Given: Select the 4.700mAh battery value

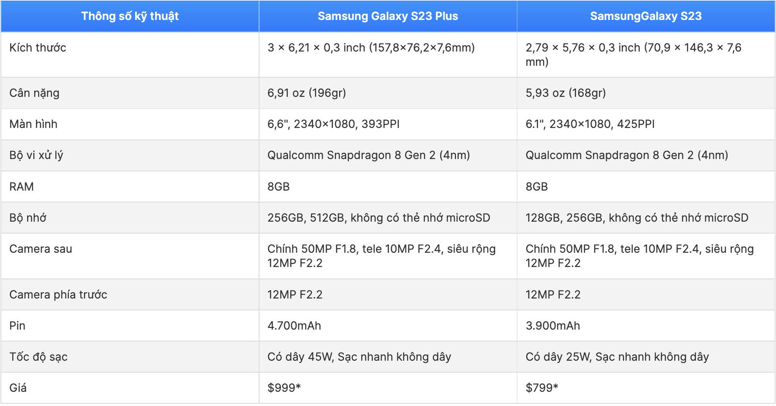Looking at the screenshot, I should [294, 325].
